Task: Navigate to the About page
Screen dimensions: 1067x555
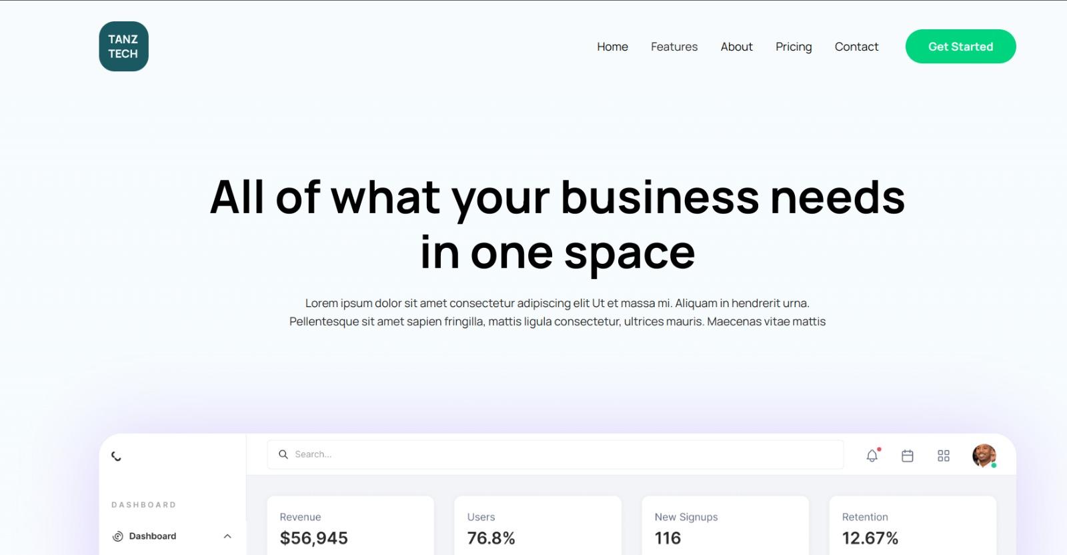Action: (736, 47)
